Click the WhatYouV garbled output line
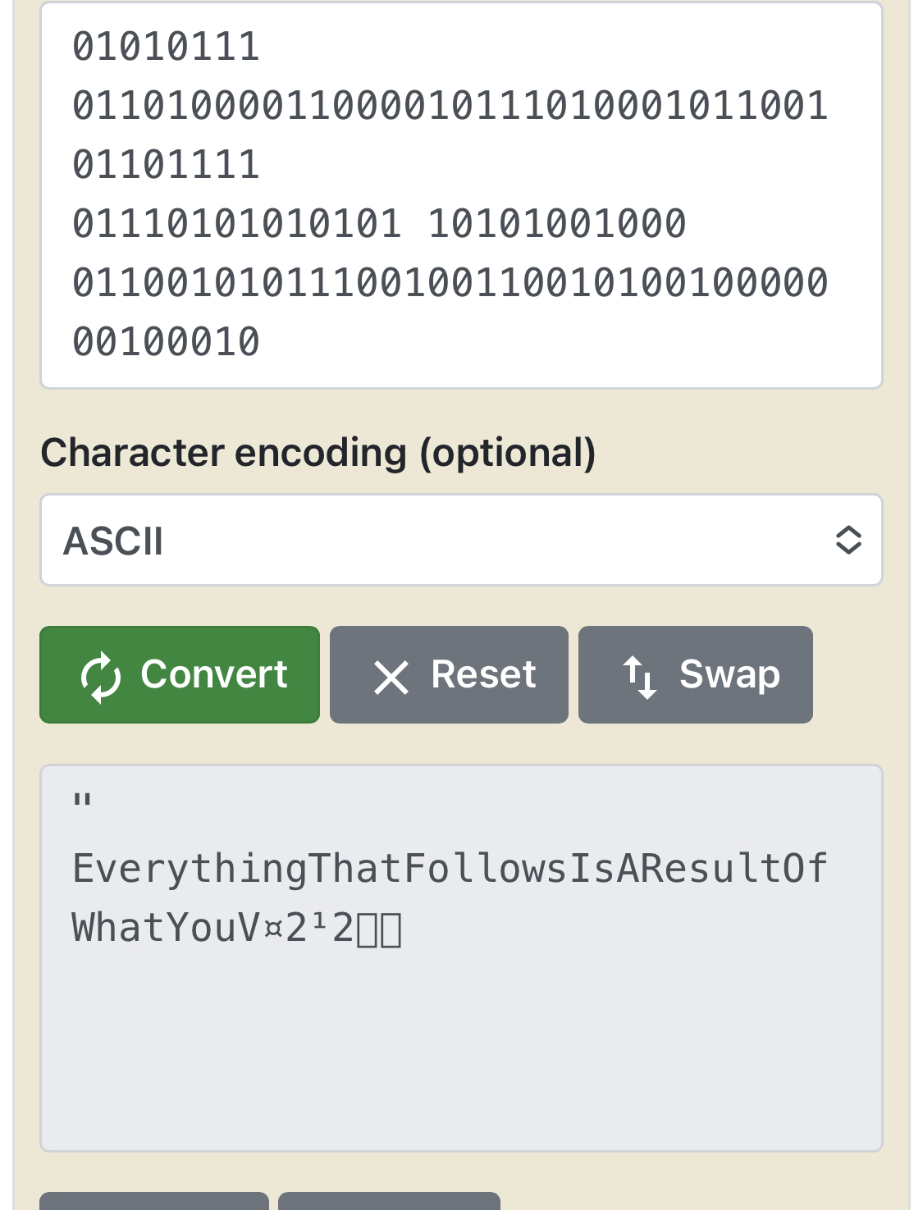The image size is (923, 1210). point(236,928)
